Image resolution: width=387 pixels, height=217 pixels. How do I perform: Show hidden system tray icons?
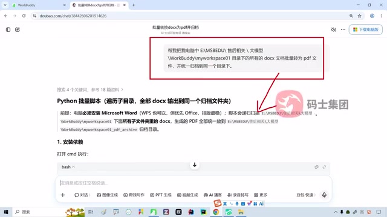(336, 212)
